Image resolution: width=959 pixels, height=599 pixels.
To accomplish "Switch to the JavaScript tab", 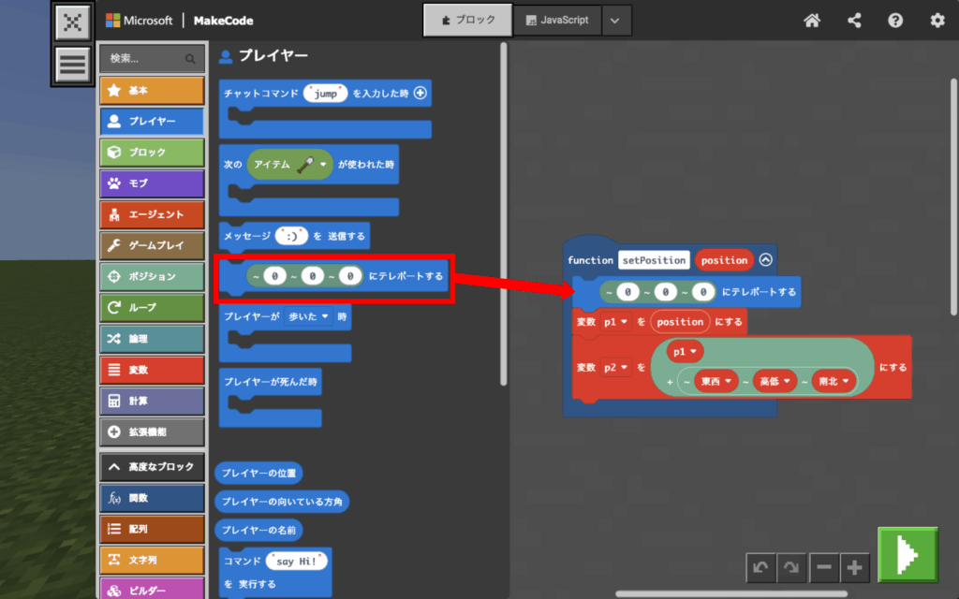I will click(557, 21).
